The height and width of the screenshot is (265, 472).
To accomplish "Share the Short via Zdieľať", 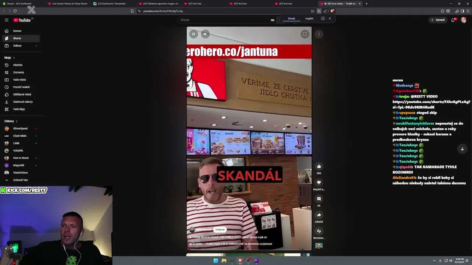I will click(x=319, y=215).
